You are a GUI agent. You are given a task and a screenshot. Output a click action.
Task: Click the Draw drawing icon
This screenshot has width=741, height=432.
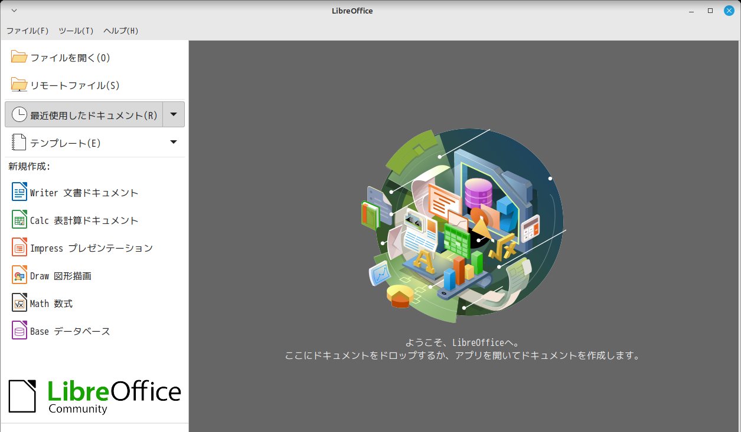pos(19,276)
